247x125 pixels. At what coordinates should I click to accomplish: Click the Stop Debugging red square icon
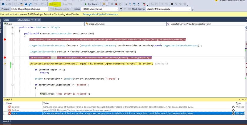click(x=116, y=4)
